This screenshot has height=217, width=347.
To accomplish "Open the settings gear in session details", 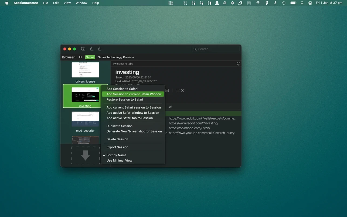I will 238,64.
